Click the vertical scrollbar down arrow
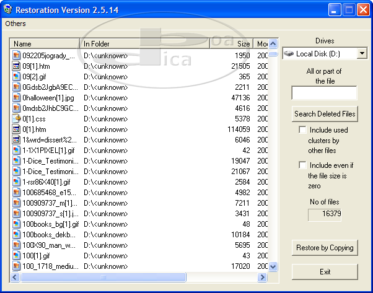373x293 pixels. click(x=273, y=266)
